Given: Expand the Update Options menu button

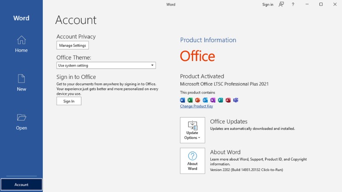Looking at the screenshot, I should coord(192,130).
